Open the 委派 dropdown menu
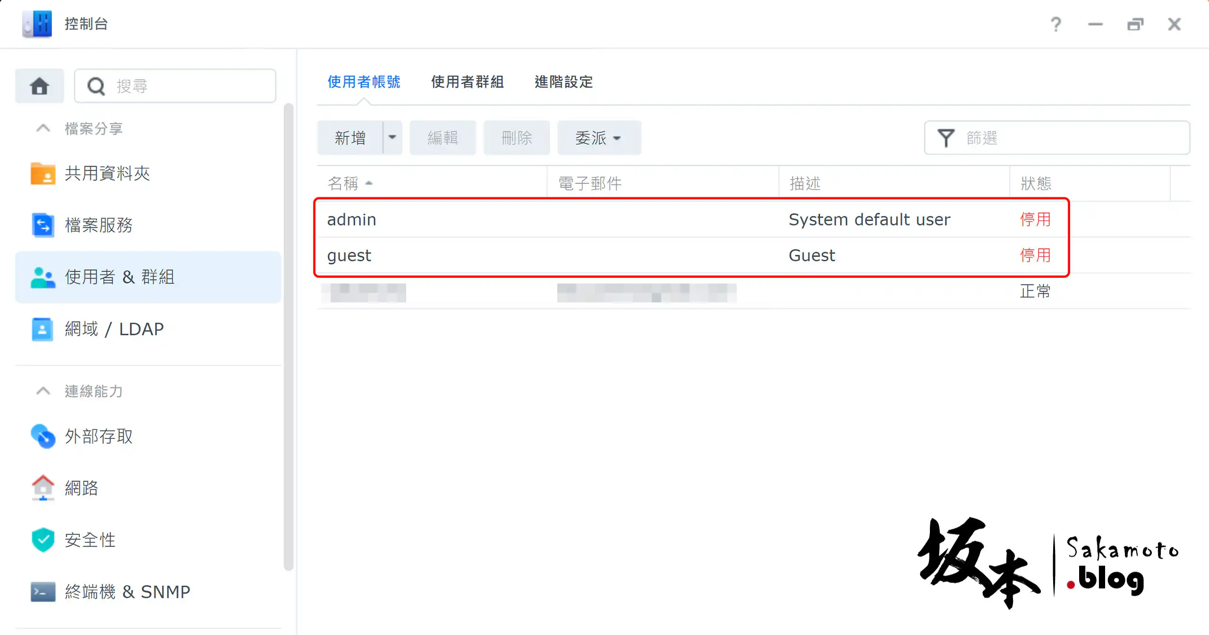 click(x=598, y=137)
